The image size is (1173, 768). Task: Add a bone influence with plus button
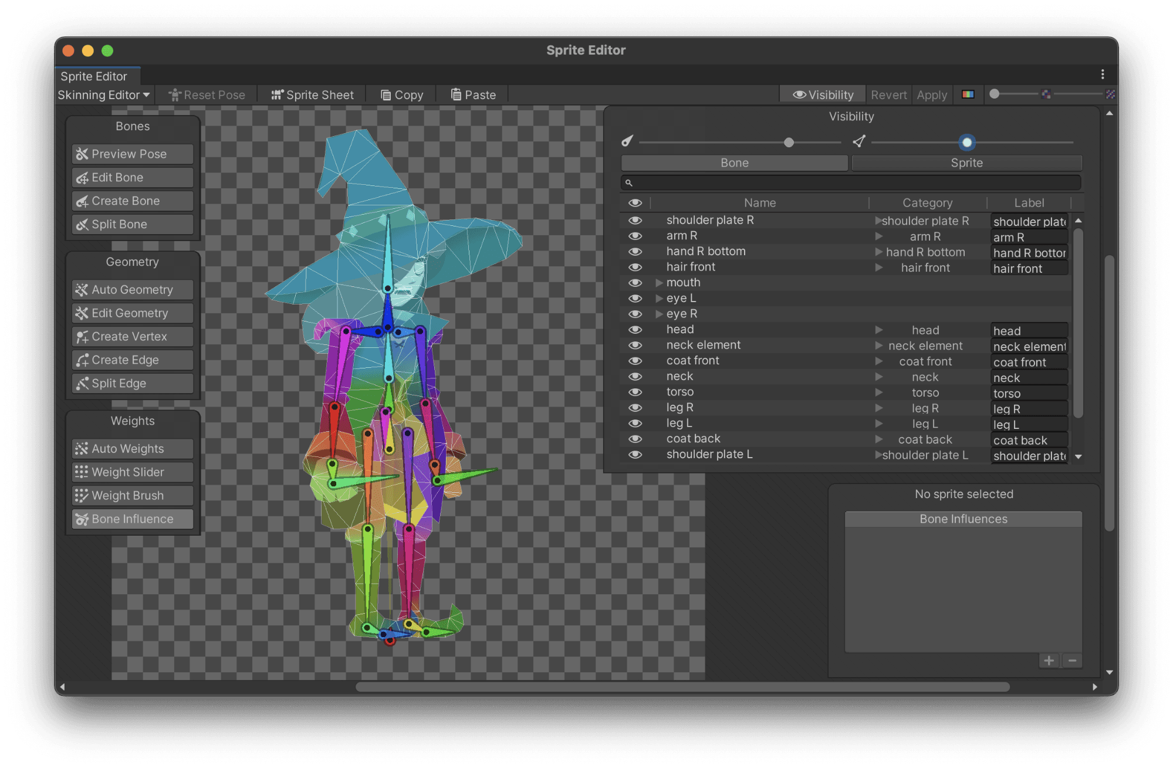pos(1049,661)
